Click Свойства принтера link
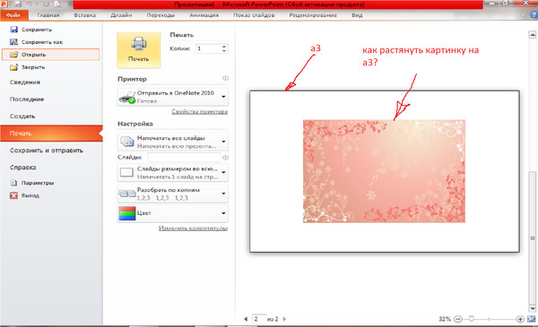This screenshot has width=538, height=327. (x=199, y=111)
